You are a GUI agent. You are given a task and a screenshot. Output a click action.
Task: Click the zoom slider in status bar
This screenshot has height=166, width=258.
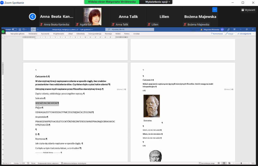tap(241, 163)
